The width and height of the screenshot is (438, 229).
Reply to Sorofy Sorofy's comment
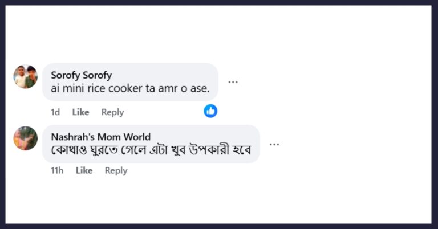[112, 112]
